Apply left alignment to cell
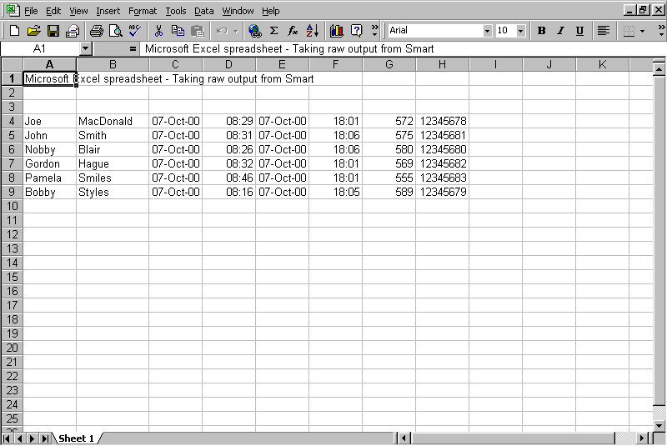Screen dimensions: 667x446 (603, 31)
